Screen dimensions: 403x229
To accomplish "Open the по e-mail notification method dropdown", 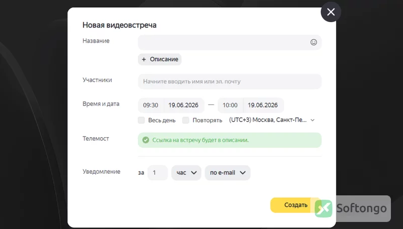I will pyautogui.click(x=228, y=173).
